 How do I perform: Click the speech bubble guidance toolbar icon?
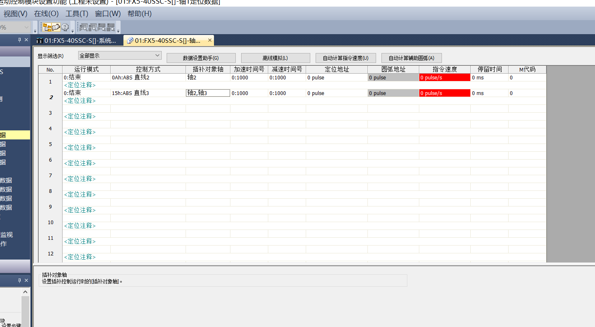56,28
